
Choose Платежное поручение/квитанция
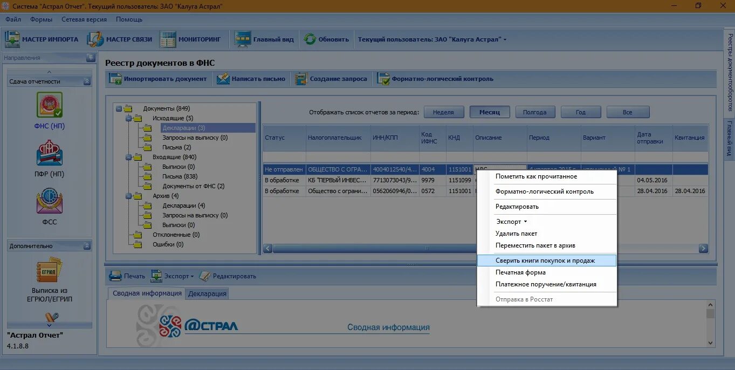coord(547,284)
